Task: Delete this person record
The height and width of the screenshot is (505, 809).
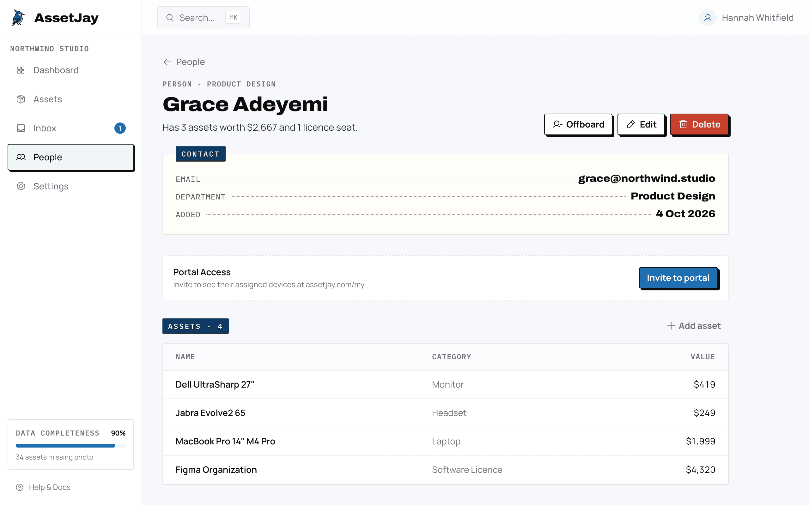Action: click(x=699, y=125)
